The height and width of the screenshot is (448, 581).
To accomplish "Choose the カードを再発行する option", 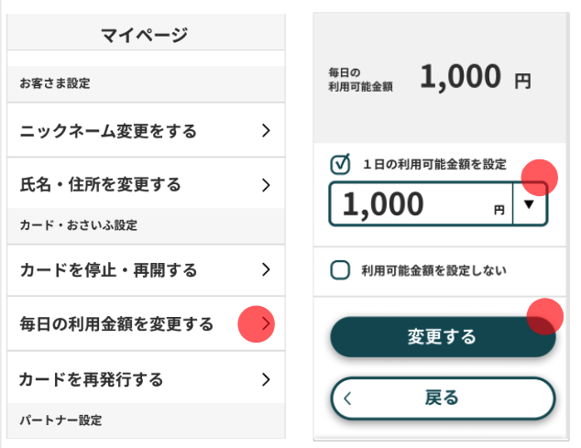I will (92, 378).
